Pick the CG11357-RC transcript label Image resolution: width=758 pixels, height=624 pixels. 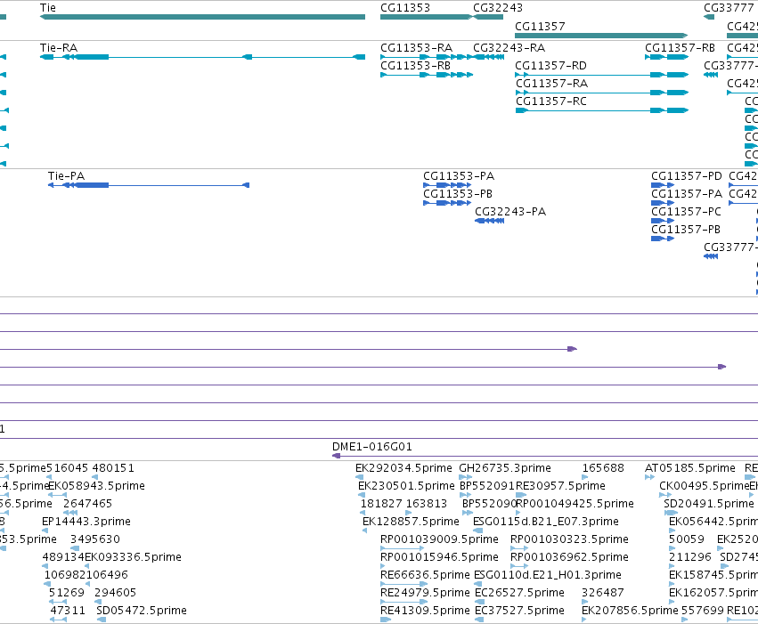(x=551, y=101)
